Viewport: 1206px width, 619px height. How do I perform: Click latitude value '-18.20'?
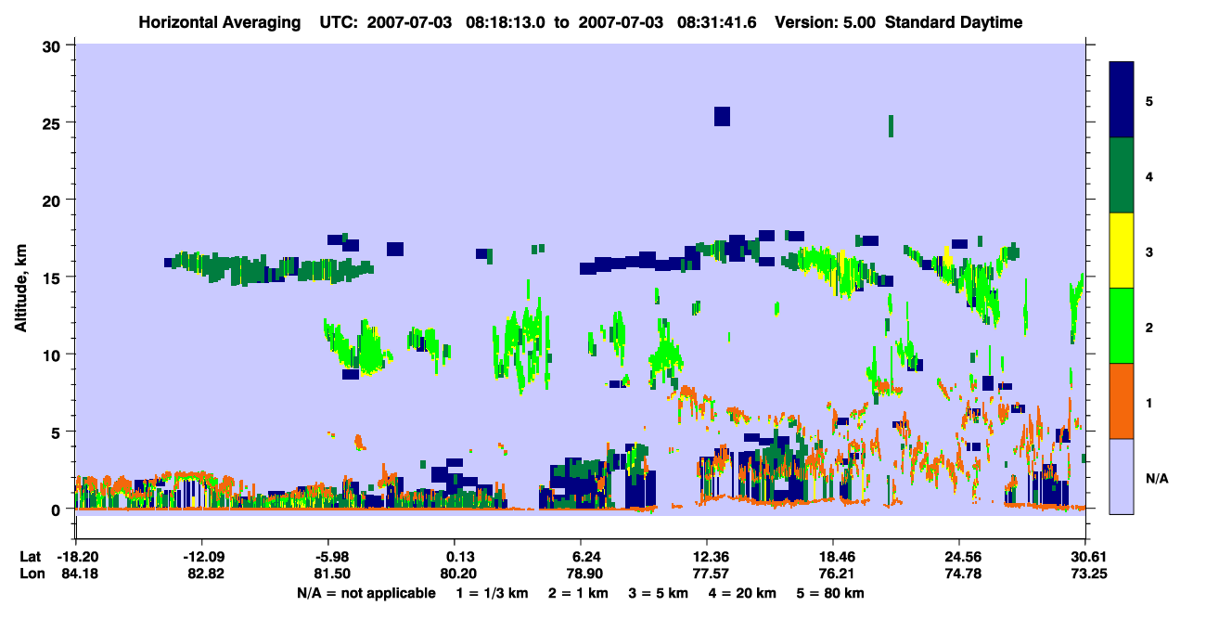point(77,557)
